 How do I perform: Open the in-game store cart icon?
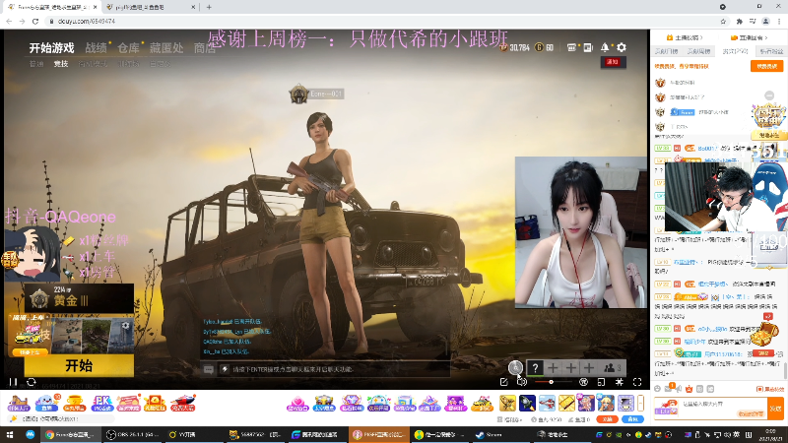(x=571, y=47)
